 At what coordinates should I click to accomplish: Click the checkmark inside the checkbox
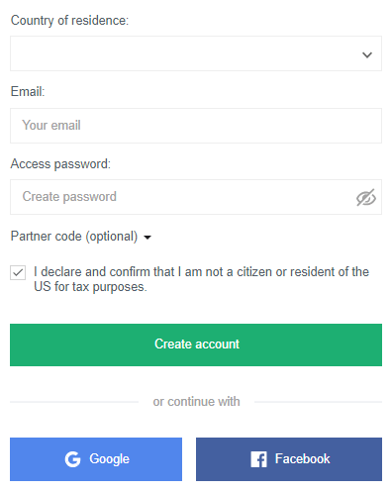[18, 273]
